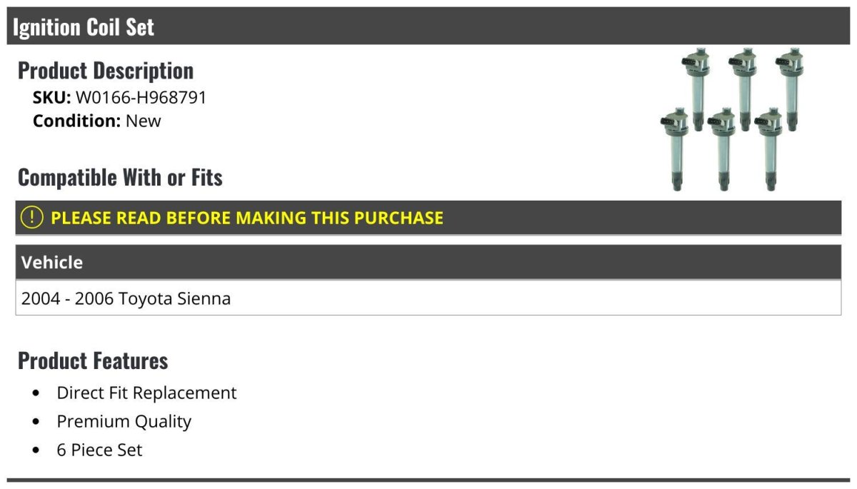
Task: Click the SKU number W0166-H968791
Action: 141,98
